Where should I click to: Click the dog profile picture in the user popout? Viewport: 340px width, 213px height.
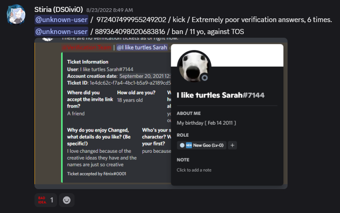pos(194,67)
